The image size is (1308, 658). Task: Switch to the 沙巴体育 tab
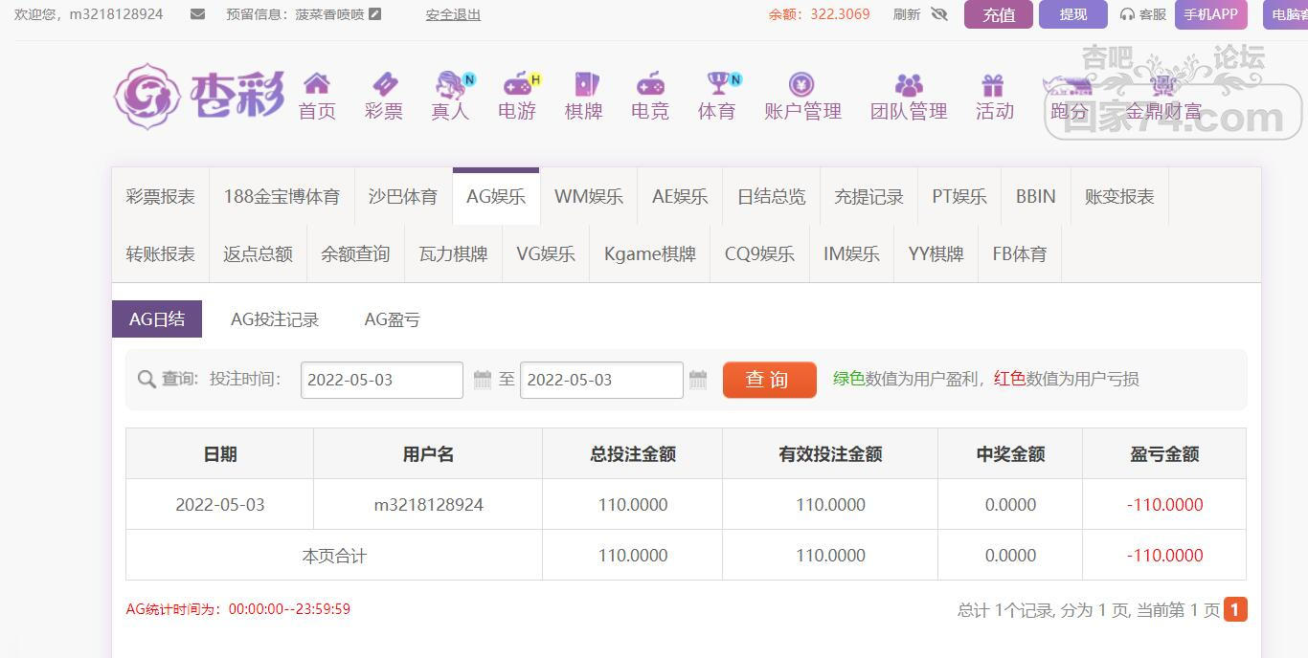pos(403,196)
